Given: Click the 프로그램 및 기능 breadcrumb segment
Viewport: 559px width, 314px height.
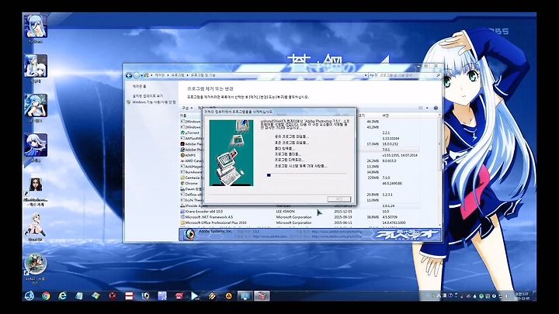Looking at the screenshot, I should [203, 75].
